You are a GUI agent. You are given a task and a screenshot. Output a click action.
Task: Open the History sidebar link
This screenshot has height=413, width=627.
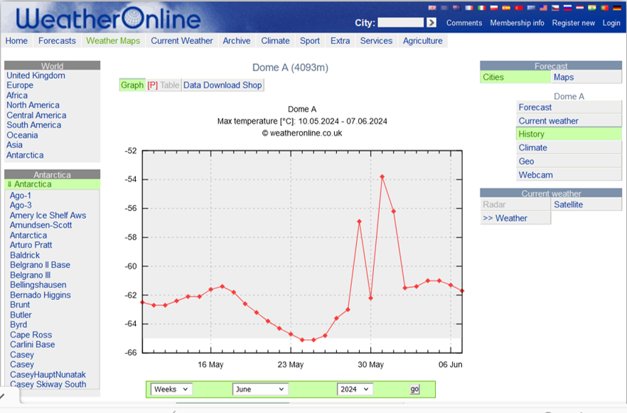click(569, 134)
